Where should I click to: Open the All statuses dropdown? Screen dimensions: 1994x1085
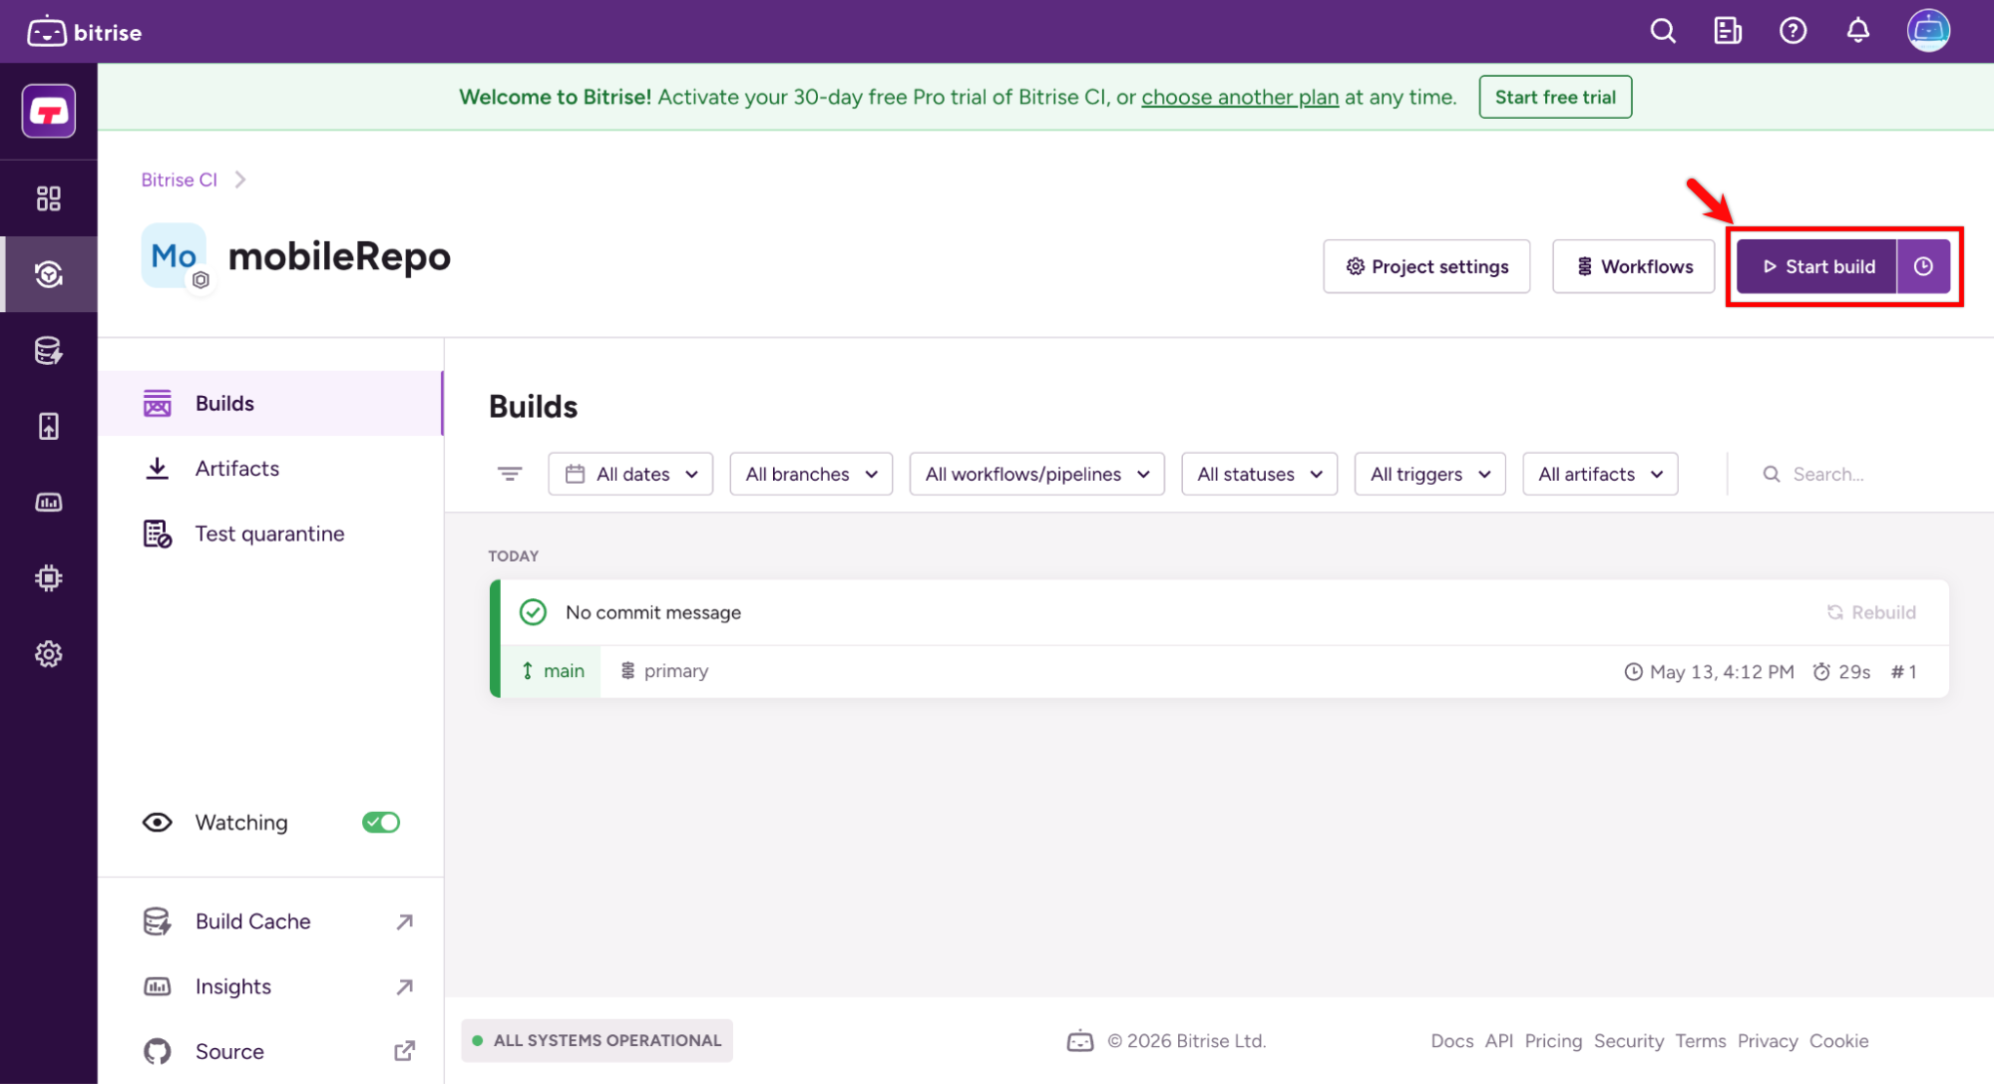pos(1259,474)
